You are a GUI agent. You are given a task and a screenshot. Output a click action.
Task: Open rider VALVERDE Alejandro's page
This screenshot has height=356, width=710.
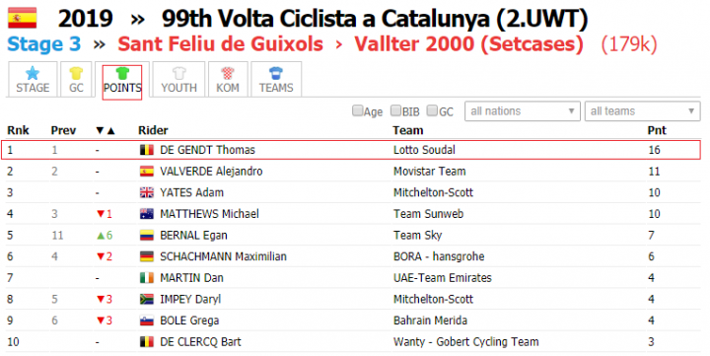coord(211,172)
